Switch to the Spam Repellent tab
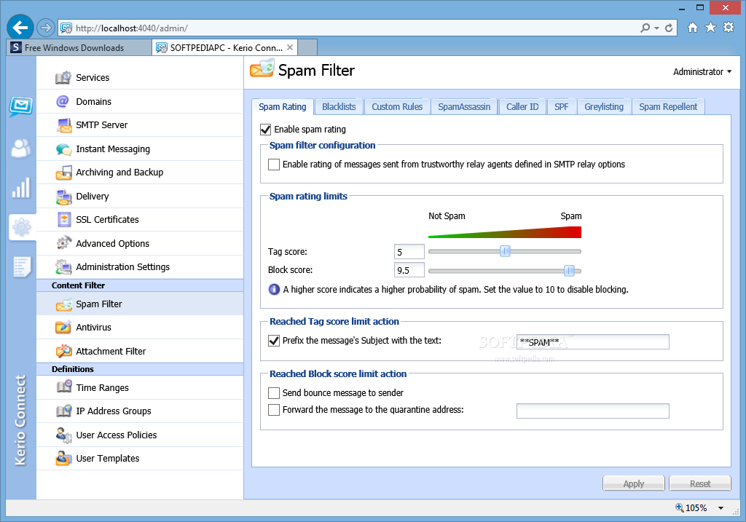 (668, 107)
